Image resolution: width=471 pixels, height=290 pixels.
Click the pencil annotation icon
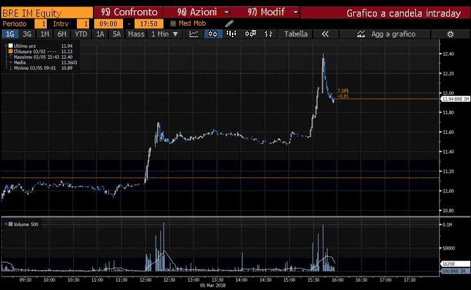(229, 24)
